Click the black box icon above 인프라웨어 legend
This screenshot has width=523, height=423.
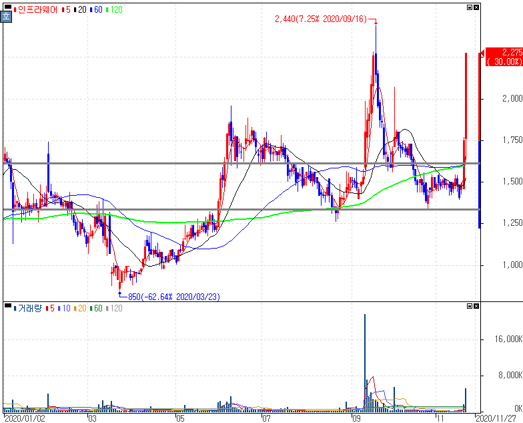[7, 7]
